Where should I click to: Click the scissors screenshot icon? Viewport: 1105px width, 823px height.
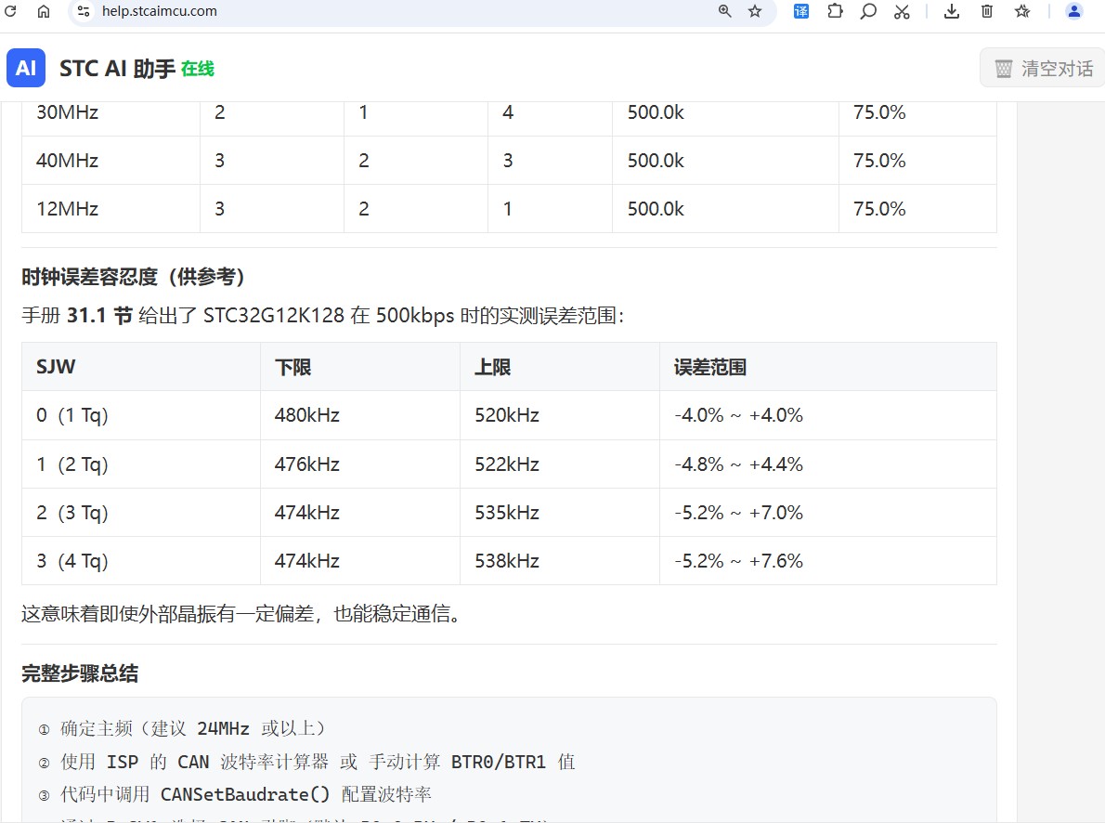[902, 11]
